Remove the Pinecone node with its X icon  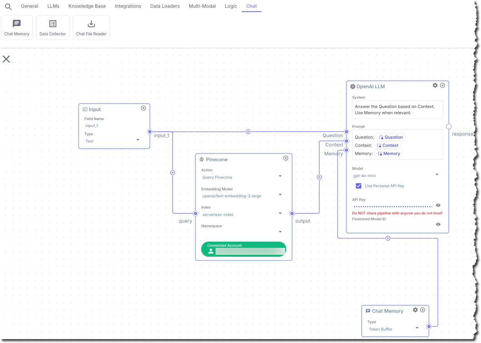(286, 158)
